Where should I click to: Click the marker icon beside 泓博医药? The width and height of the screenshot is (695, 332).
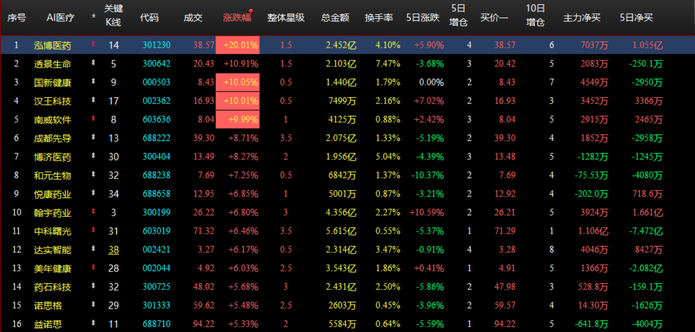[93, 45]
